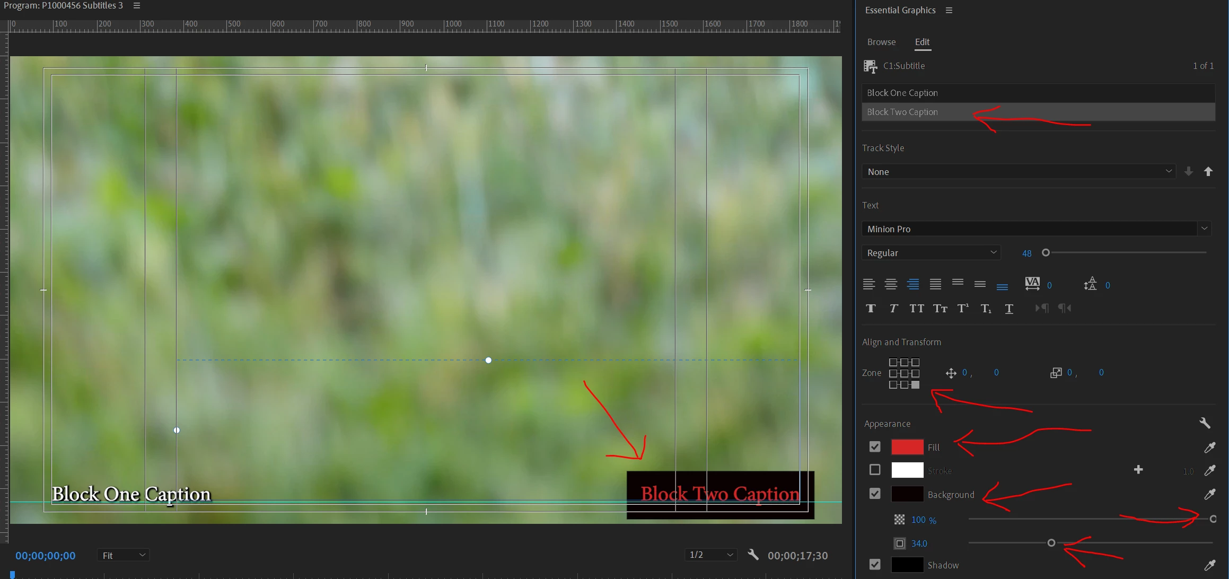This screenshot has width=1229, height=579.
Task: Click the Faux Italic text style icon
Action: coord(893,309)
